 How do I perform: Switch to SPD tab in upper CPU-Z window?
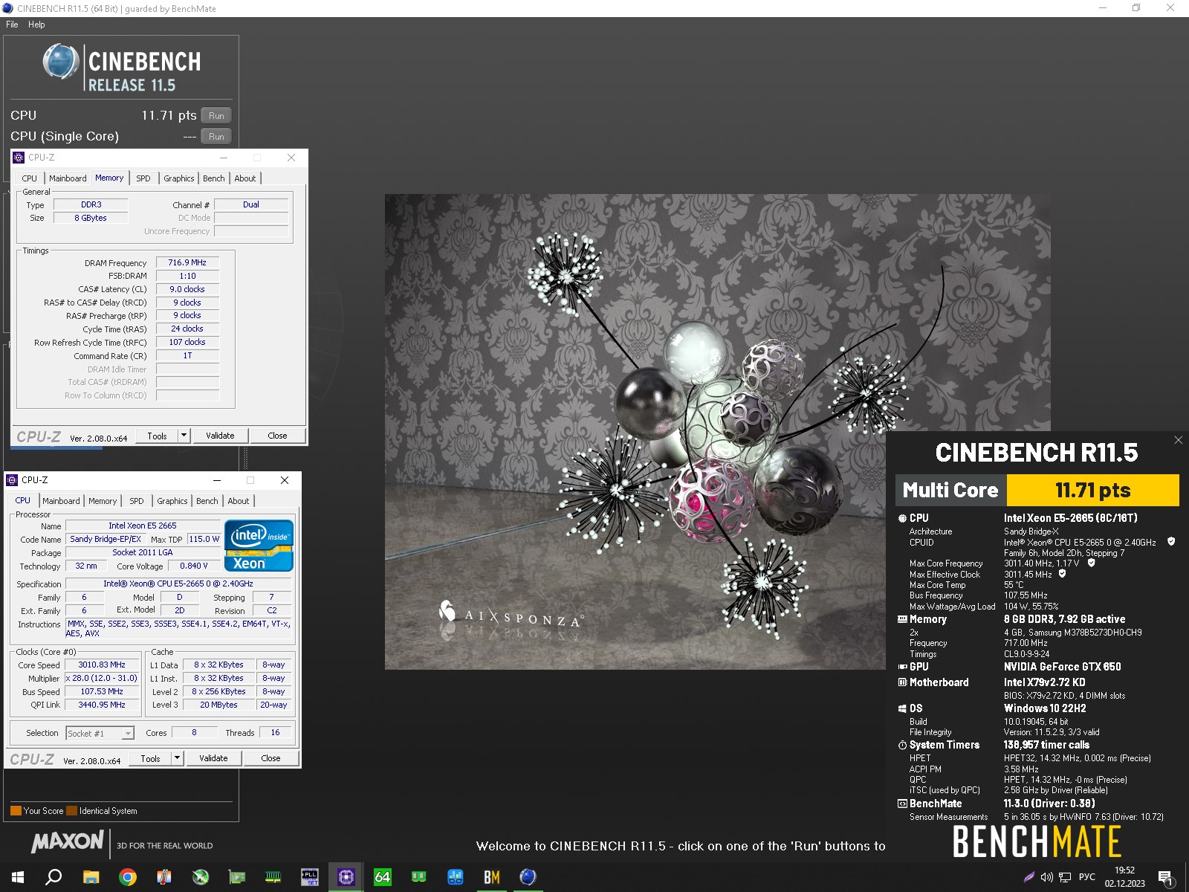[143, 178]
